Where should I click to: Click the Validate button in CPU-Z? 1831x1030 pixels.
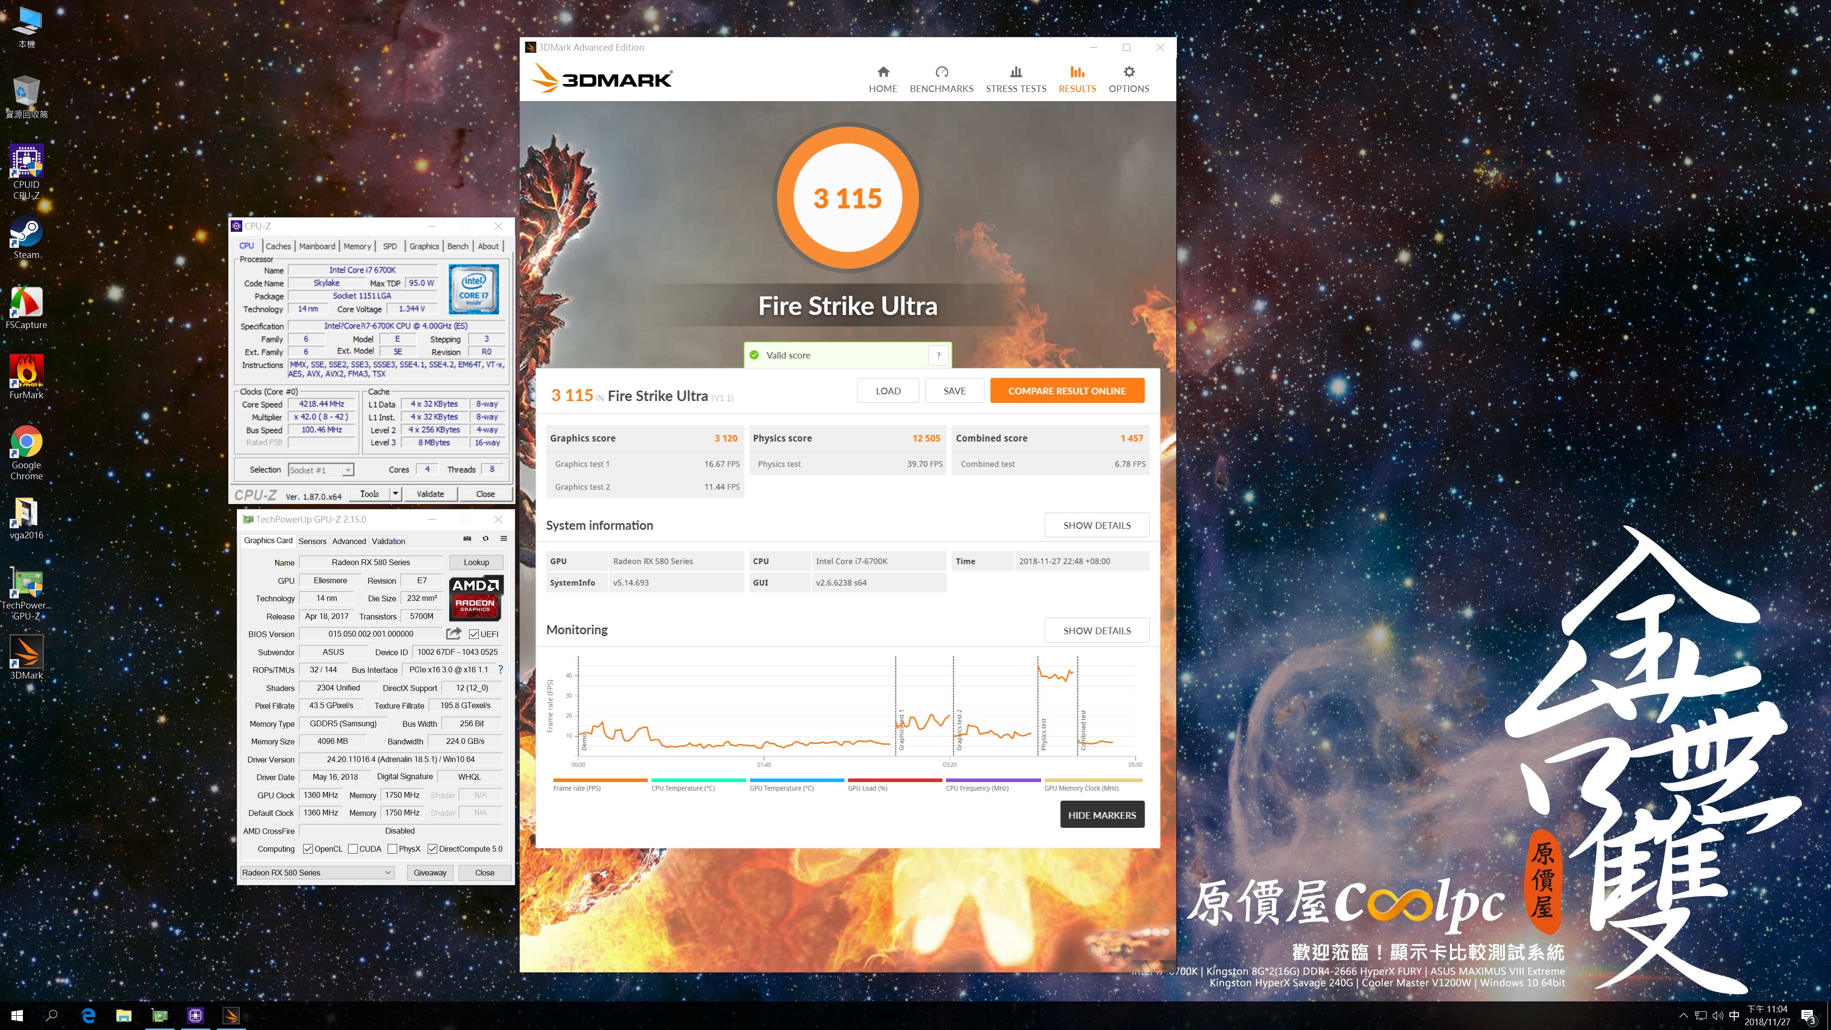(430, 494)
